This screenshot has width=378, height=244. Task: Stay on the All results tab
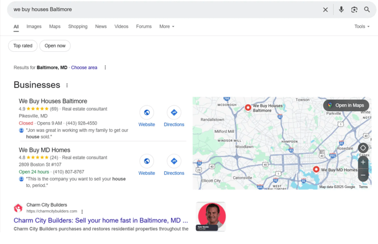(x=16, y=27)
